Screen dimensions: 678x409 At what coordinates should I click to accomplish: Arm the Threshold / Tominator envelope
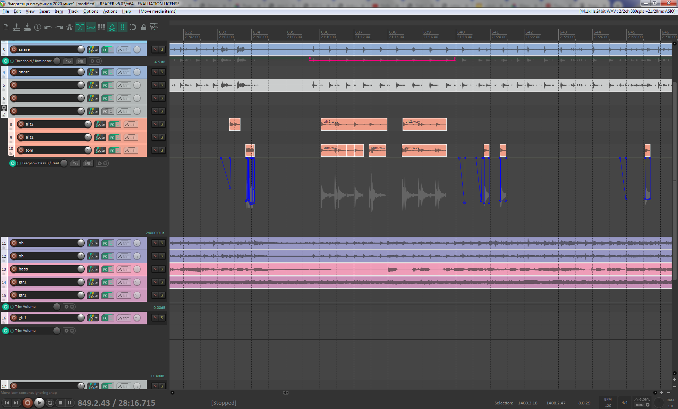[x=5, y=61]
